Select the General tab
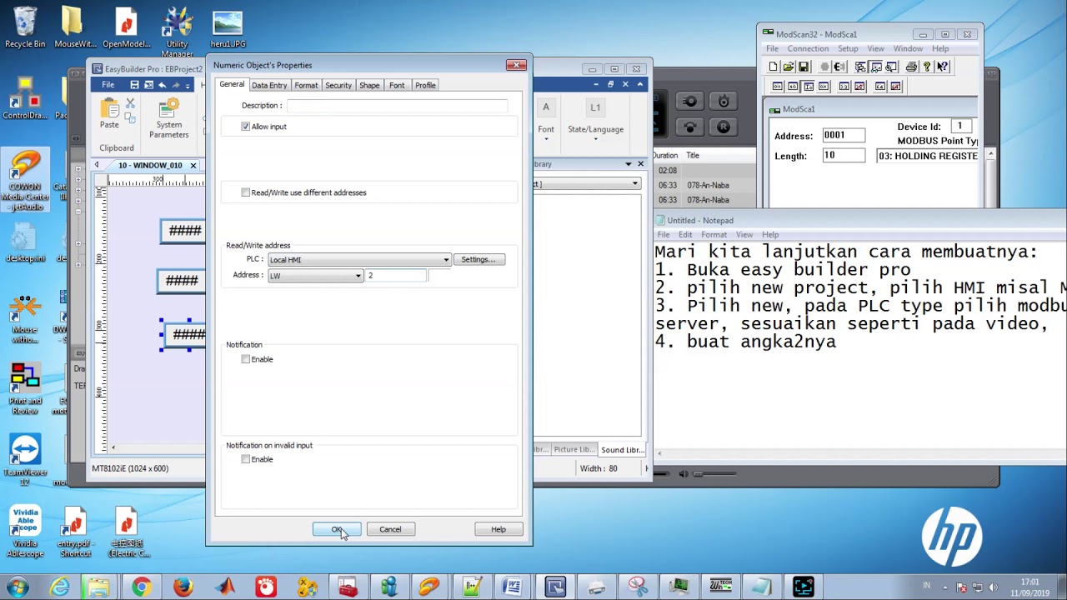The image size is (1067, 600). (x=232, y=84)
